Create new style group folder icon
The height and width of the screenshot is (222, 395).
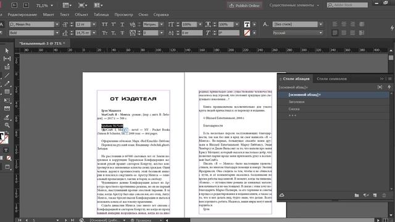tap(357, 195)
